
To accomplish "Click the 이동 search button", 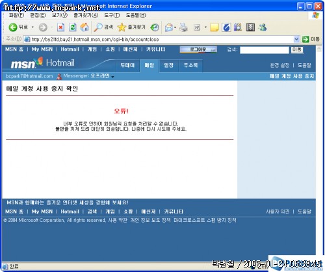I will pos(297,49).
